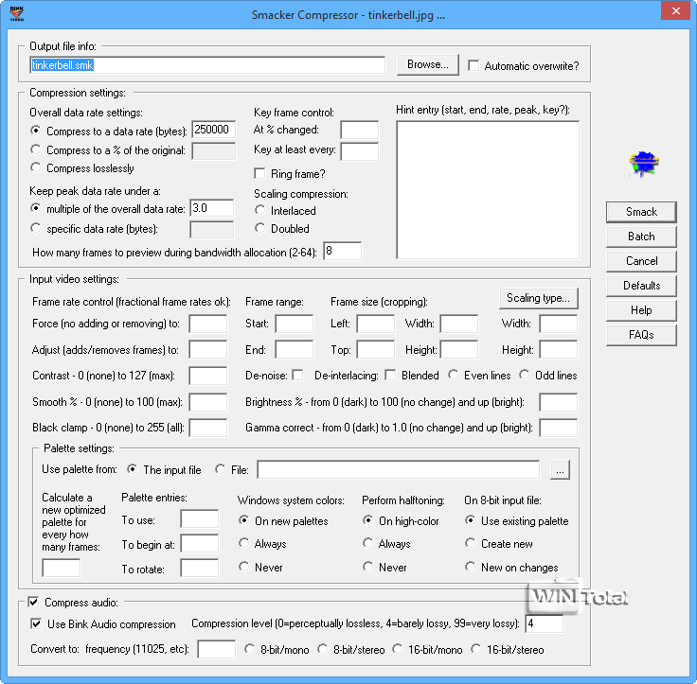Click the output file name field

coord(207,65)
